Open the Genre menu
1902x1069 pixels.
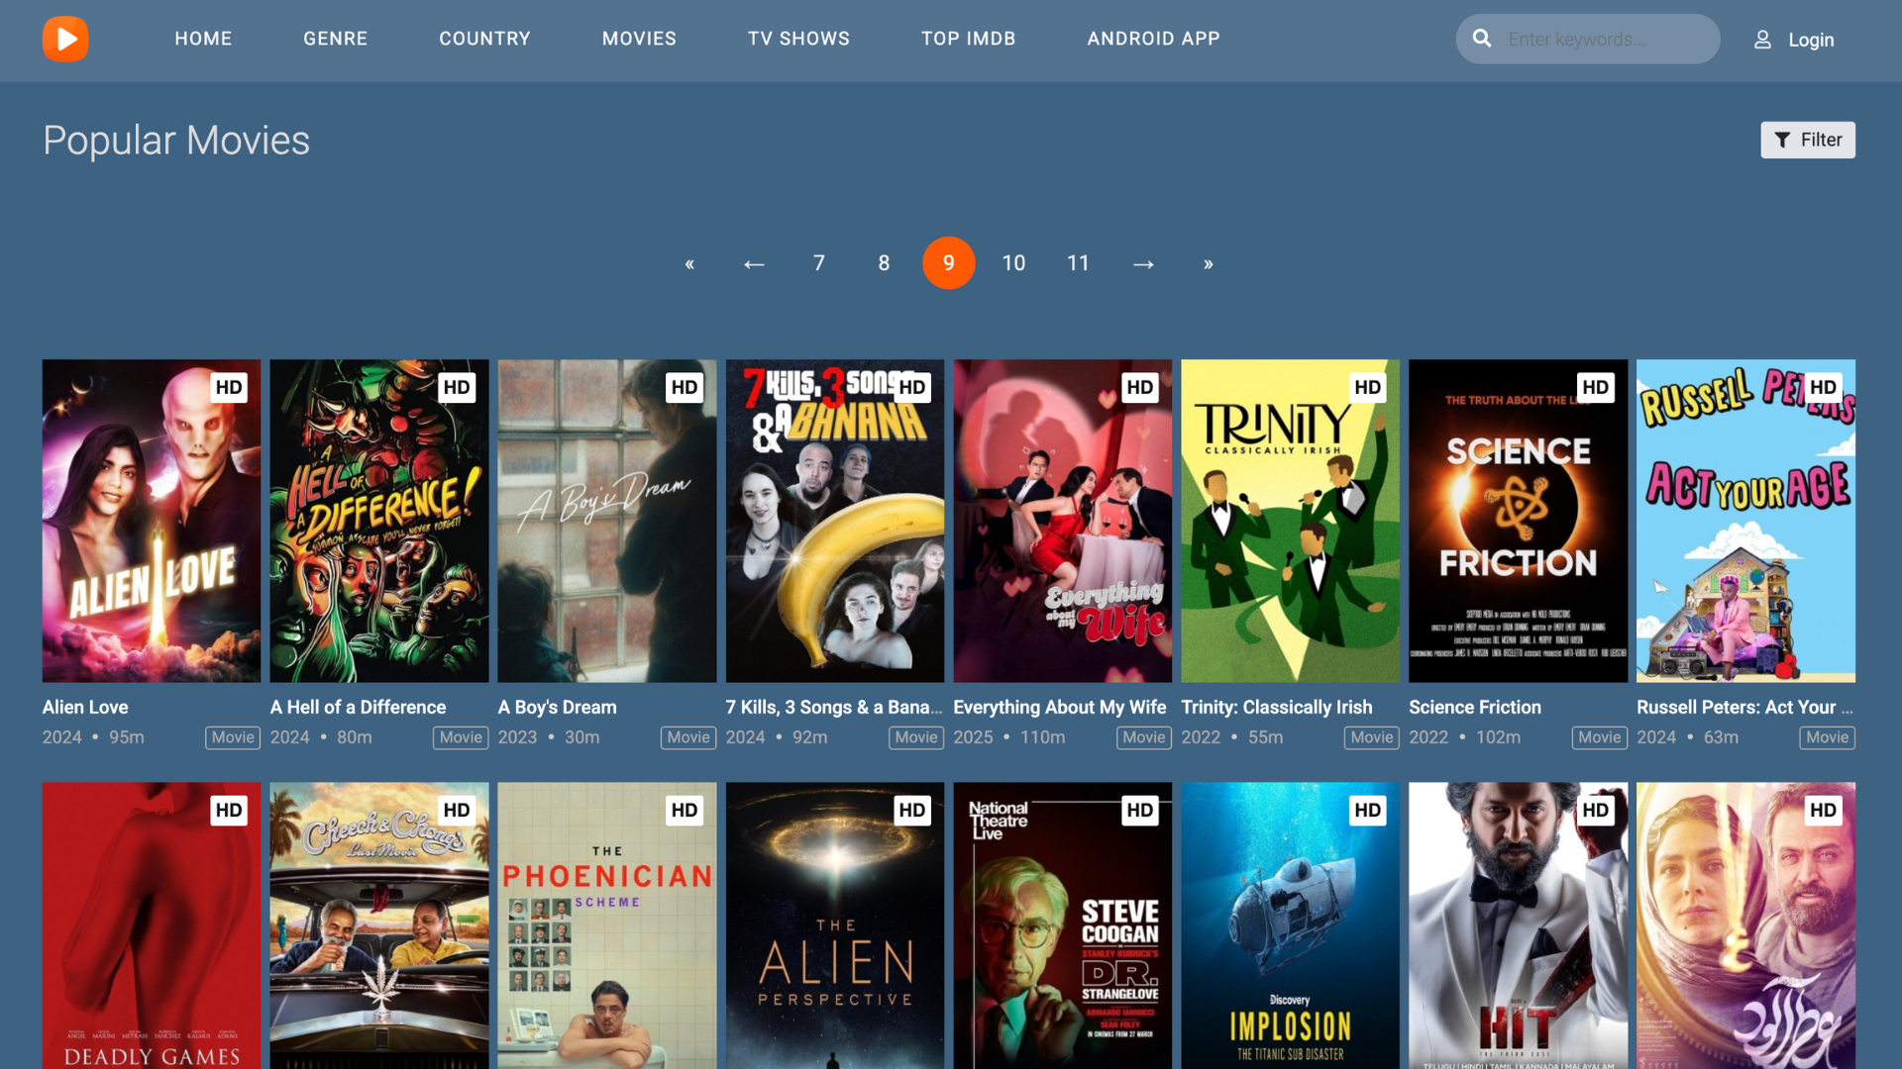click(x=335, y=39)
